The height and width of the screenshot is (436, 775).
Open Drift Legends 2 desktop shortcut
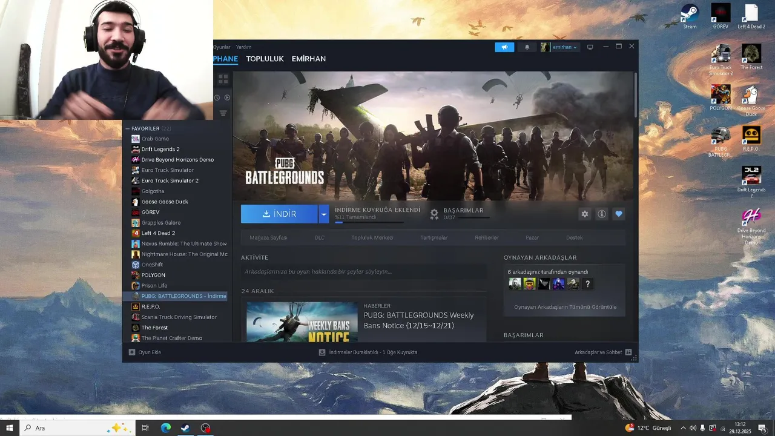751,182
